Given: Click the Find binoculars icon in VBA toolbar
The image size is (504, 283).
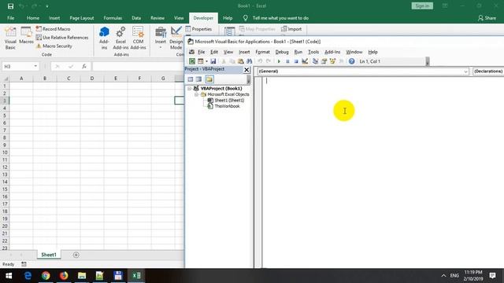Looking at the screenshot, I should click(249, 61).
